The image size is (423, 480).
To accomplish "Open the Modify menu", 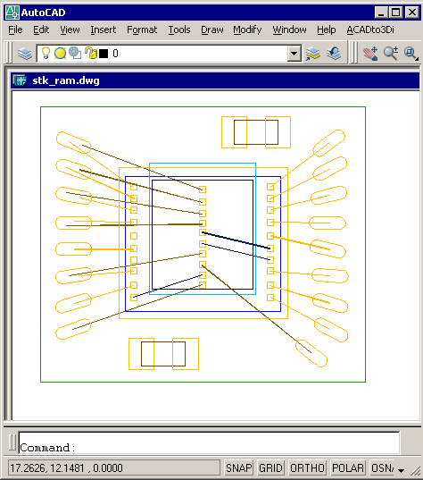I will pos(247,29).
